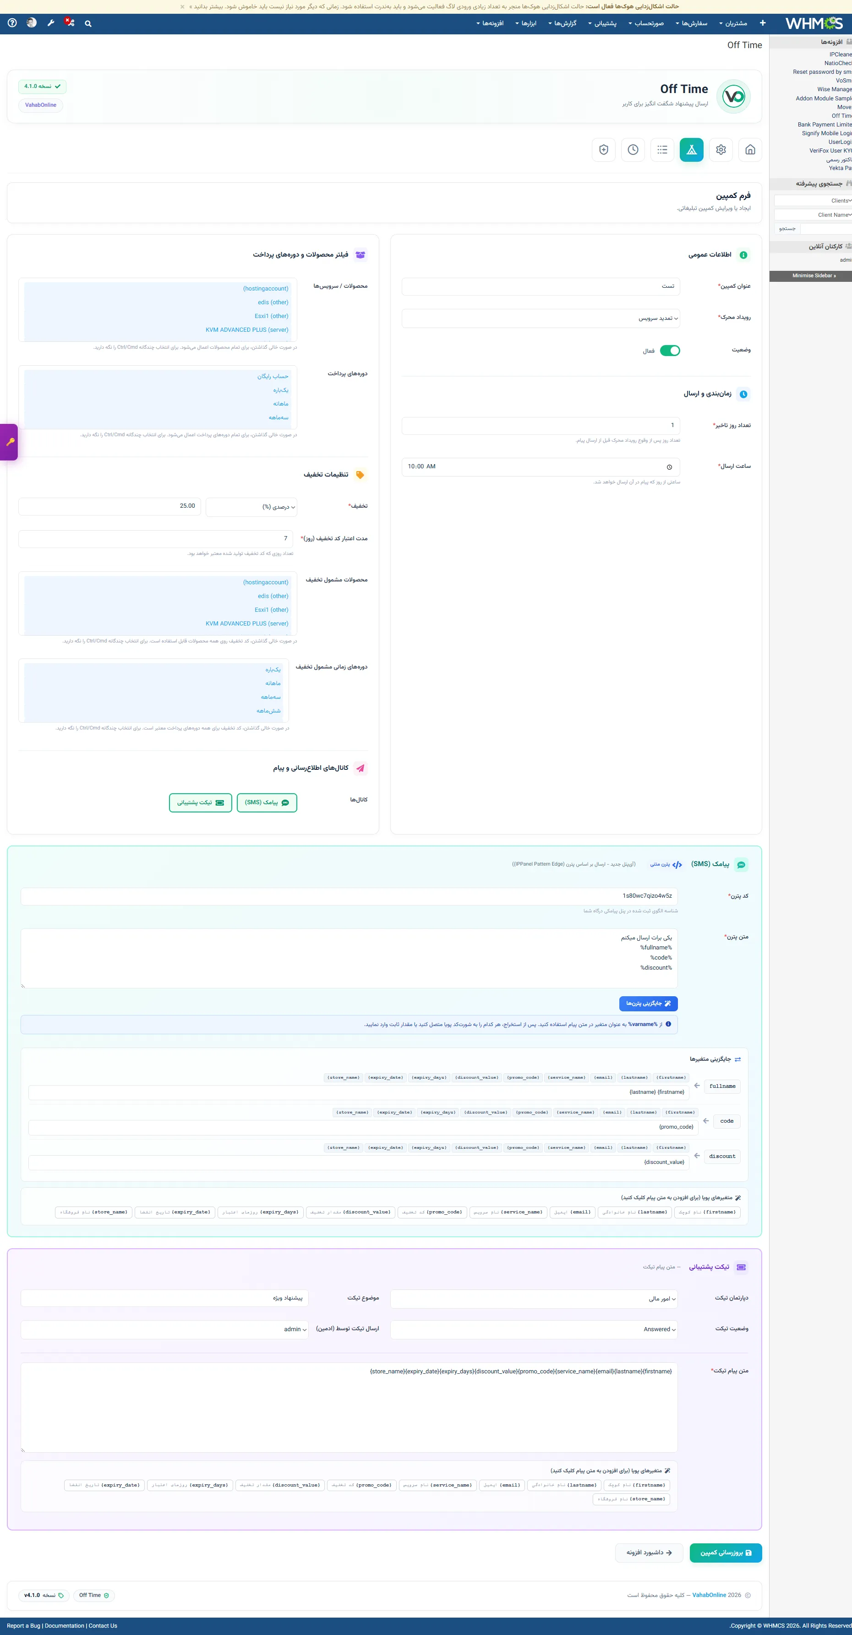
Task: Click Minimise Sidebar button
Action: point(811,276)
